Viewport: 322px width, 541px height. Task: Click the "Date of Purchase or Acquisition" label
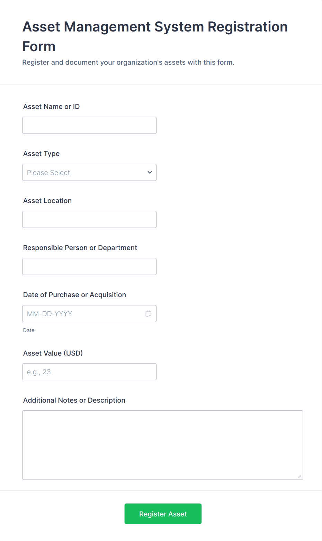[x=74, y=295]
